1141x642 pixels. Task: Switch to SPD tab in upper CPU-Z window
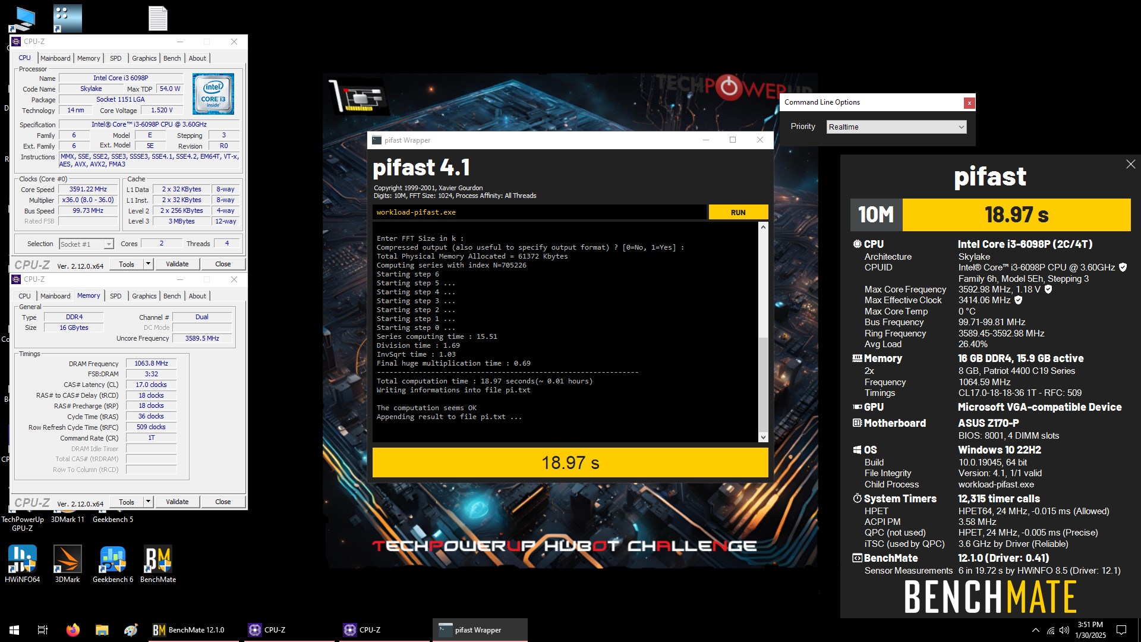point(116,58)
